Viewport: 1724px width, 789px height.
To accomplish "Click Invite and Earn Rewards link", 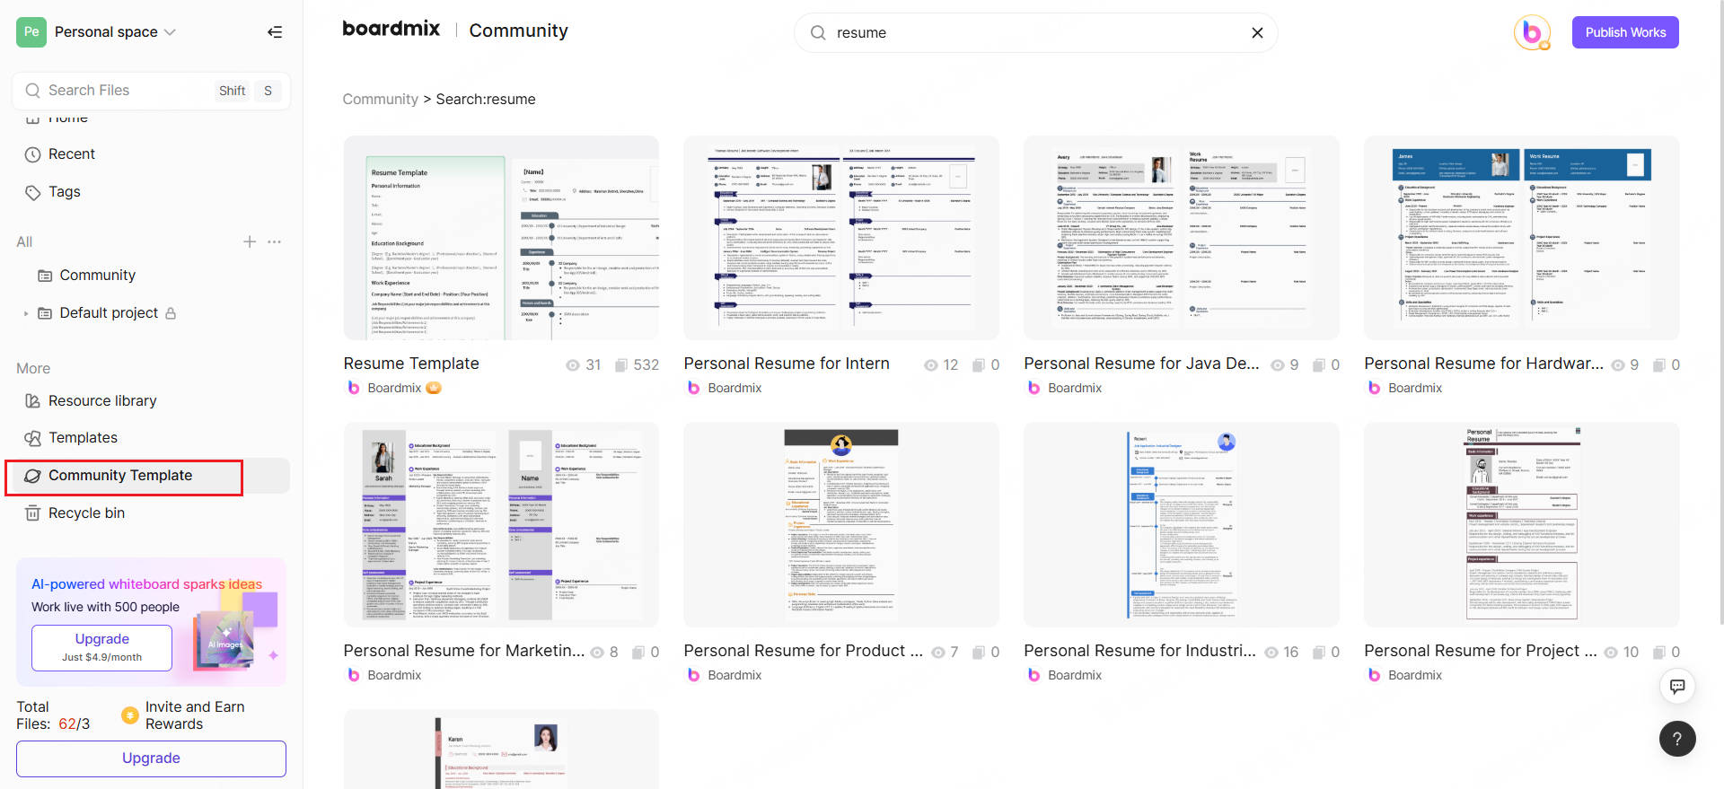I will (185, 715).
